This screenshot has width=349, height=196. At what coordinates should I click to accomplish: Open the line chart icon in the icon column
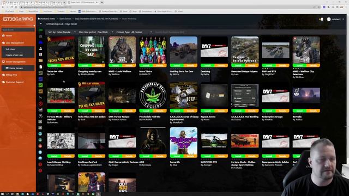tap(40, 110)
